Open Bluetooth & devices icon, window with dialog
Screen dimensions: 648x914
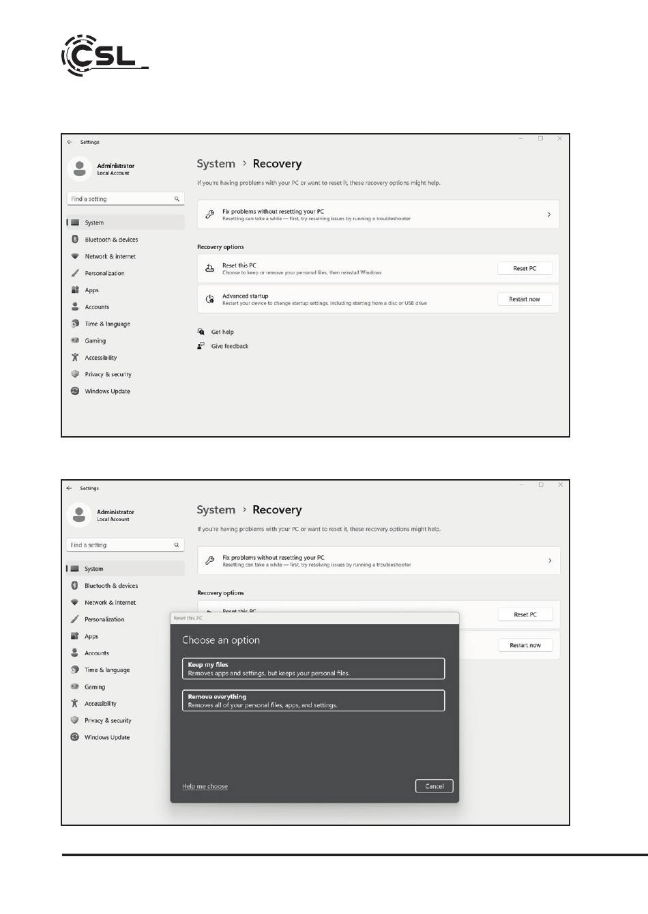(x=74, y=586)
